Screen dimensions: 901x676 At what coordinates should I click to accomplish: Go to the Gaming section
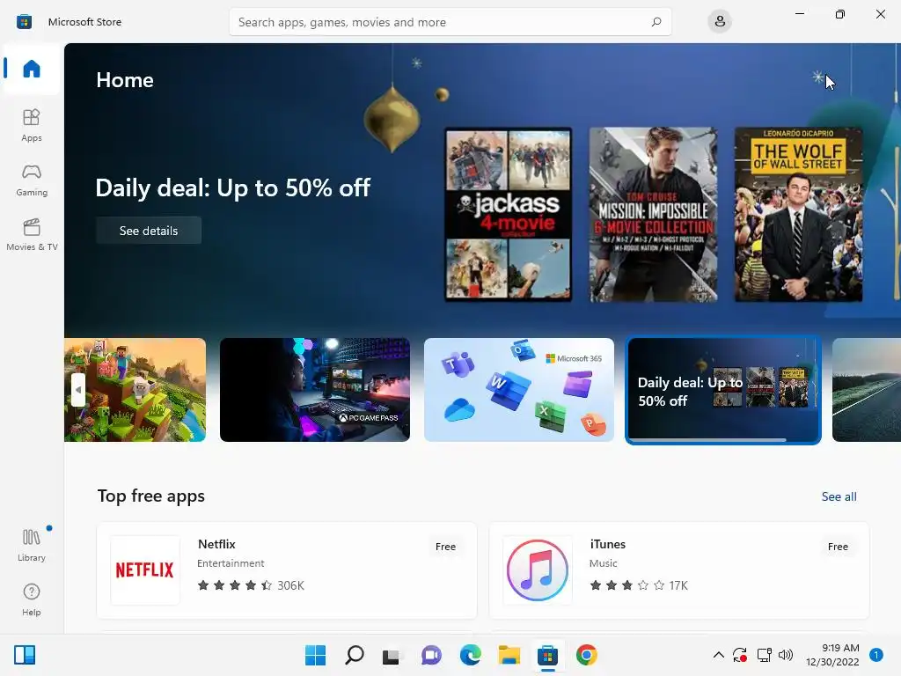(x=32, y=180)
